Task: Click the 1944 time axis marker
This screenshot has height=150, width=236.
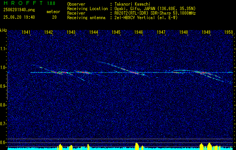Action: coord(94,32)
